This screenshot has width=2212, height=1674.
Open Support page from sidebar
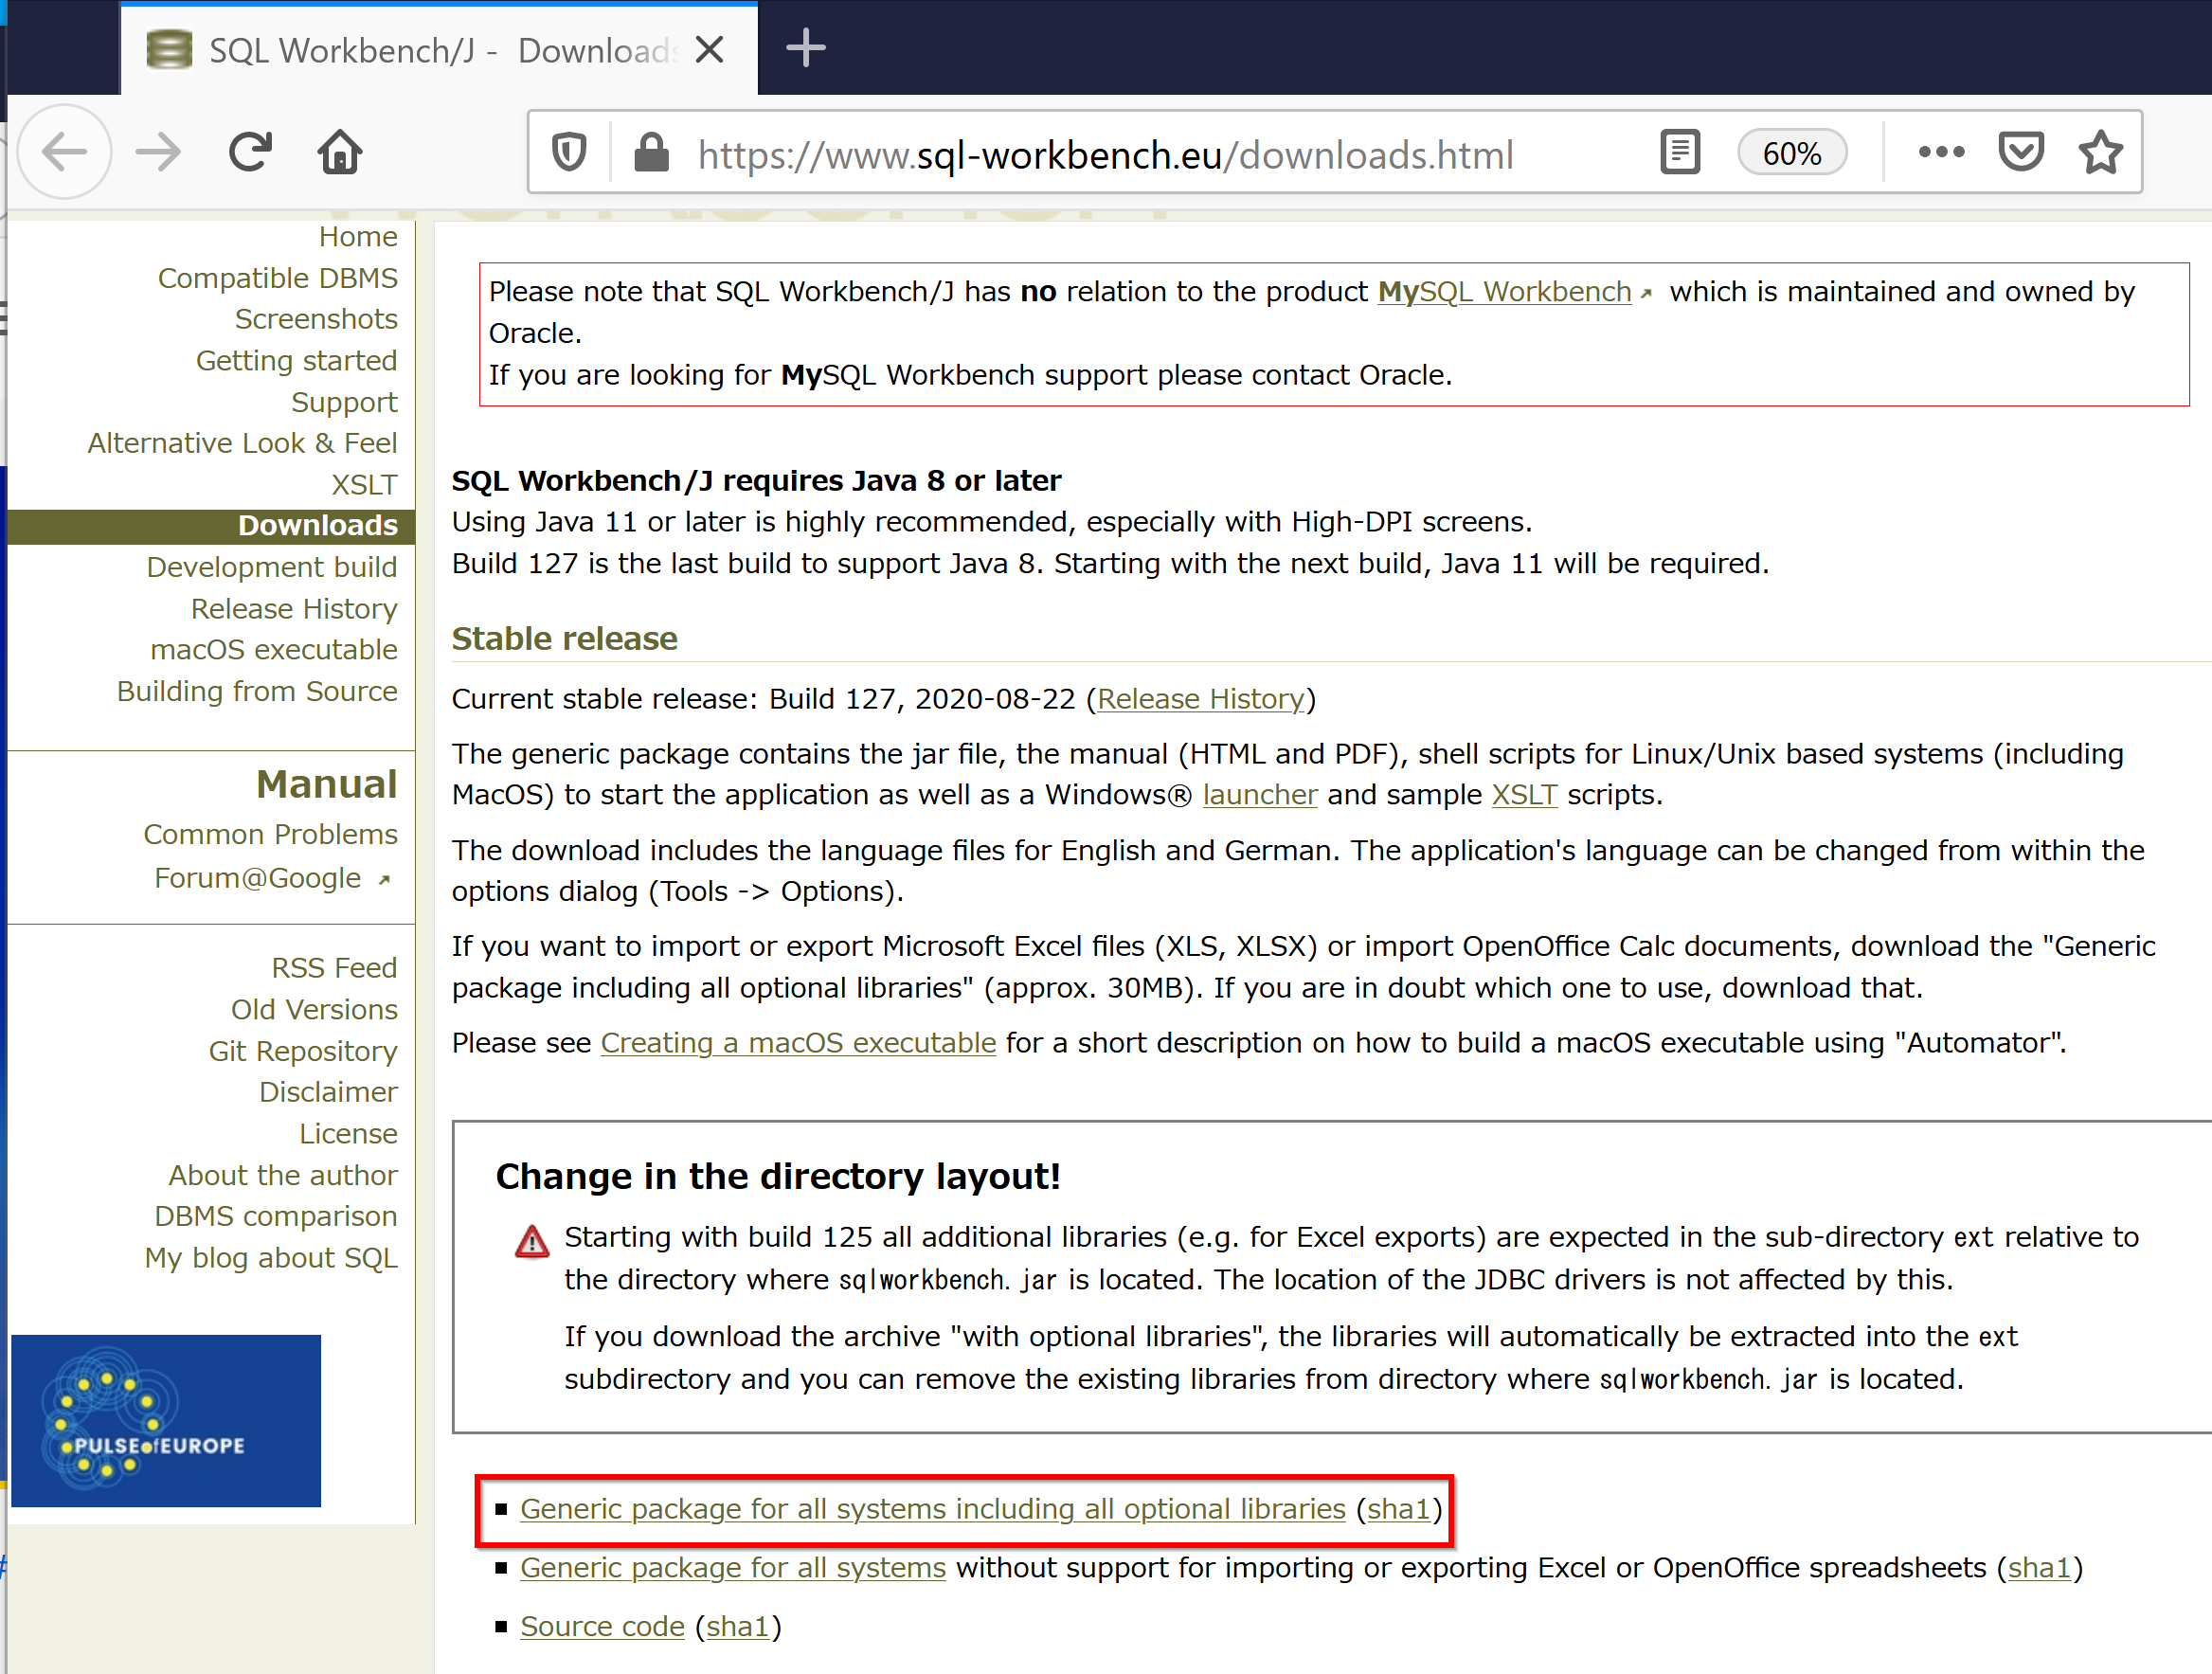[344, 403]
